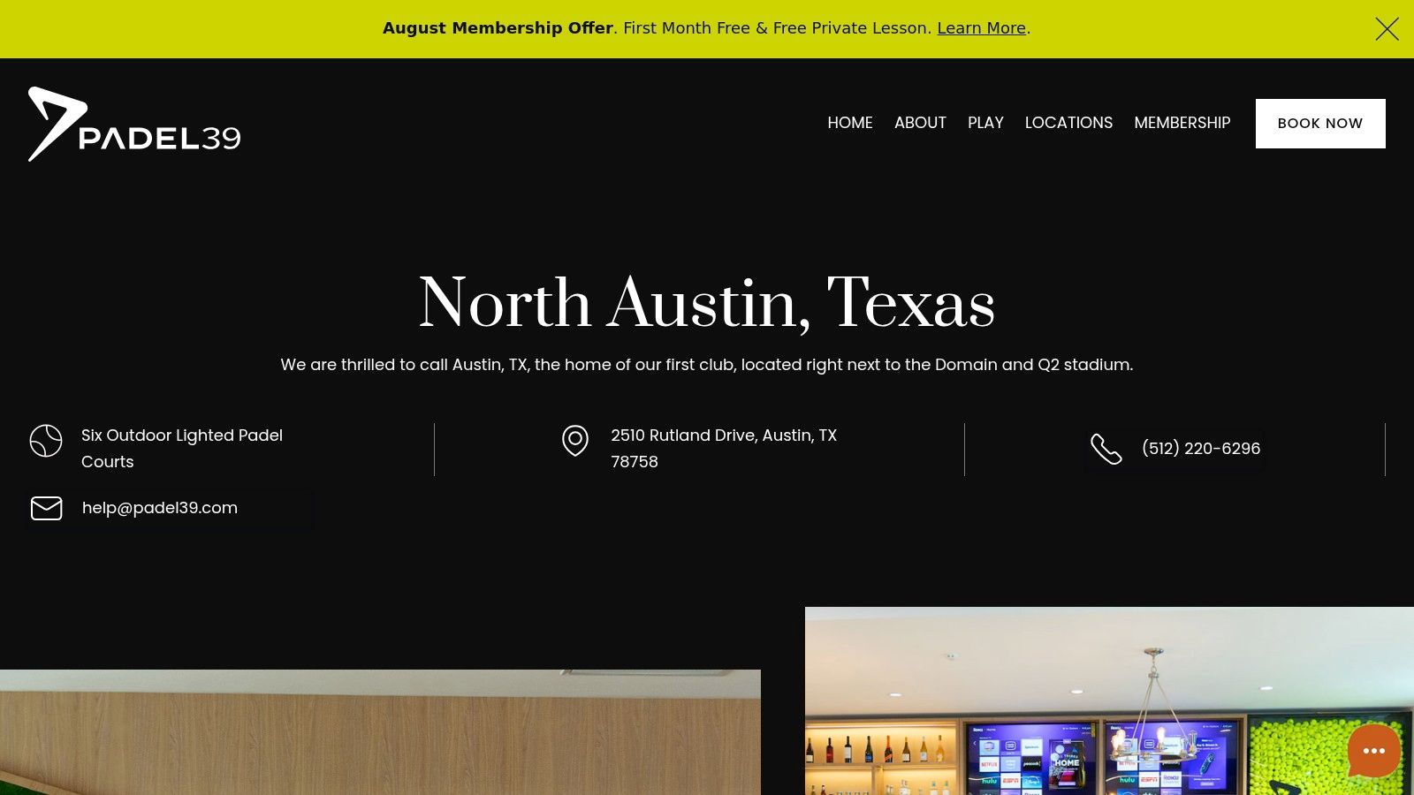This screenshot has height=795, width=1414.
Task: Open the wood panel wall photo
Action: pyautogui.click(x=380, y=731)
